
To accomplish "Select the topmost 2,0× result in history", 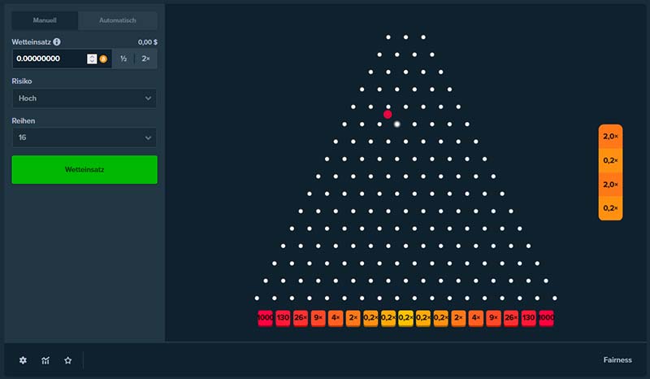I will coord(610,137).
